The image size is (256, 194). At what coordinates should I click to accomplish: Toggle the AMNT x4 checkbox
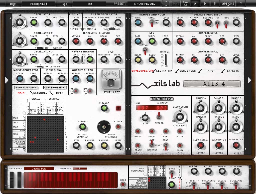click(x=84, y=29)
